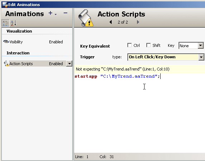Go to next action script arrow

tap(138, 22)
